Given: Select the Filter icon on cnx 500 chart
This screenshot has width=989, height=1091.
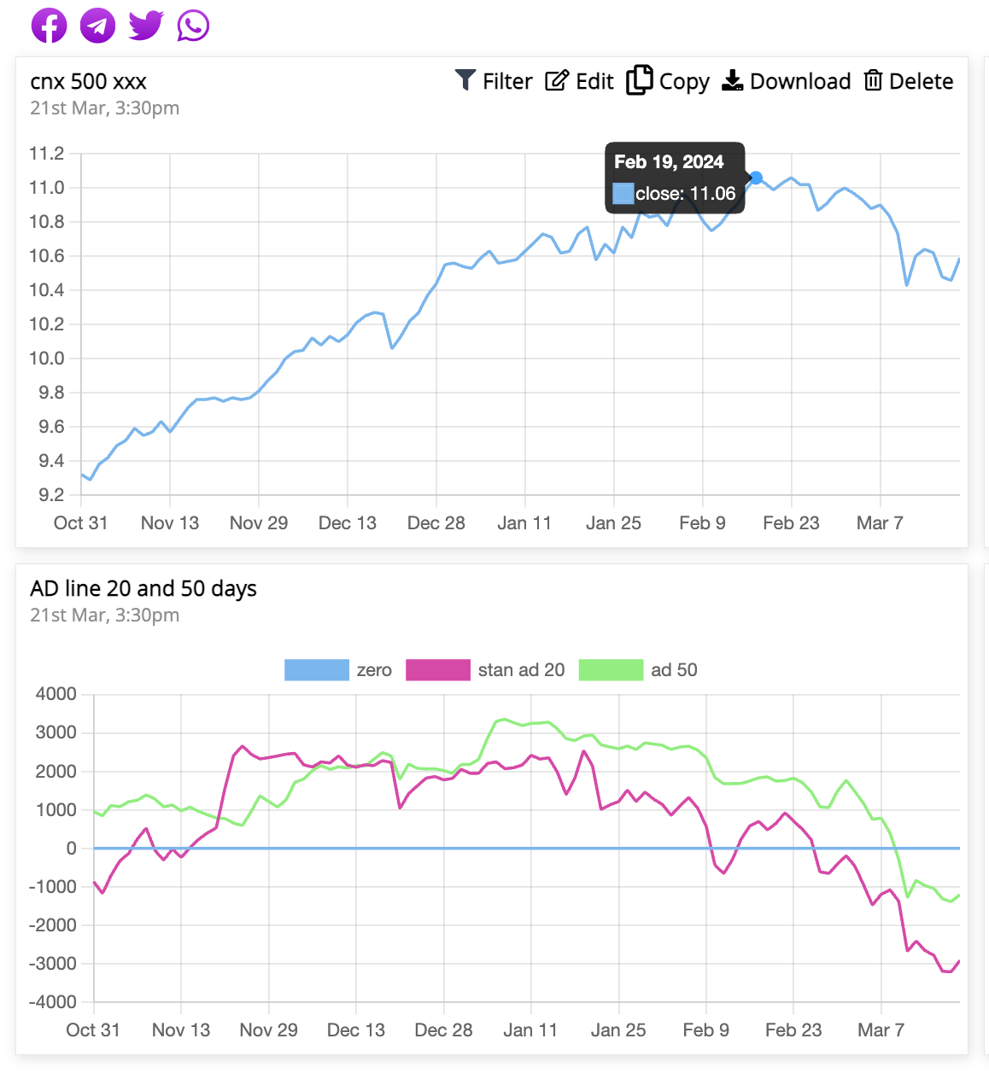Looking at the screenshot, I should (x=465, y=80).
